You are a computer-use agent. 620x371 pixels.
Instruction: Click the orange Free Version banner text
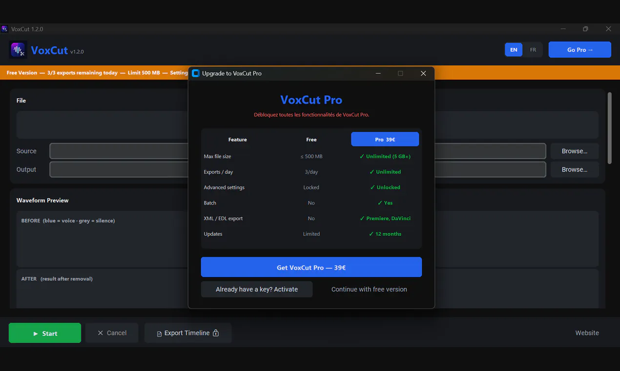coord(97,73)
